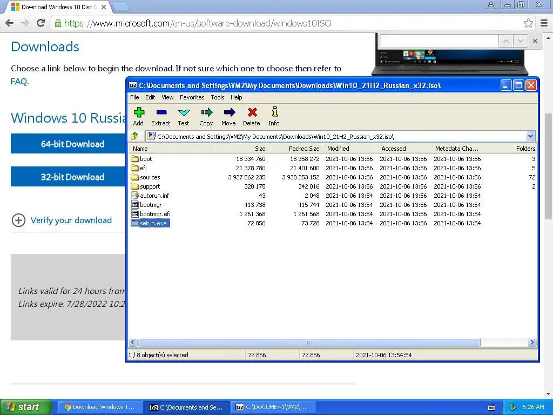Select the bootmgr file icon

[x=134, y=205]
